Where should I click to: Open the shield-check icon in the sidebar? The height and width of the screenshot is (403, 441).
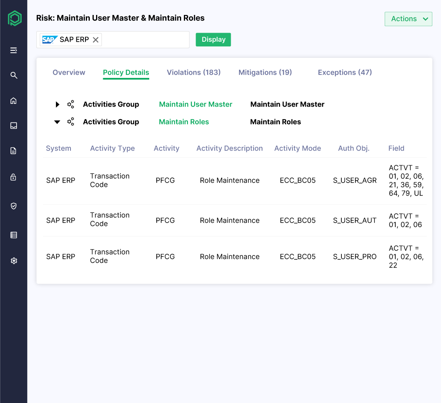[x=14, y=206]
